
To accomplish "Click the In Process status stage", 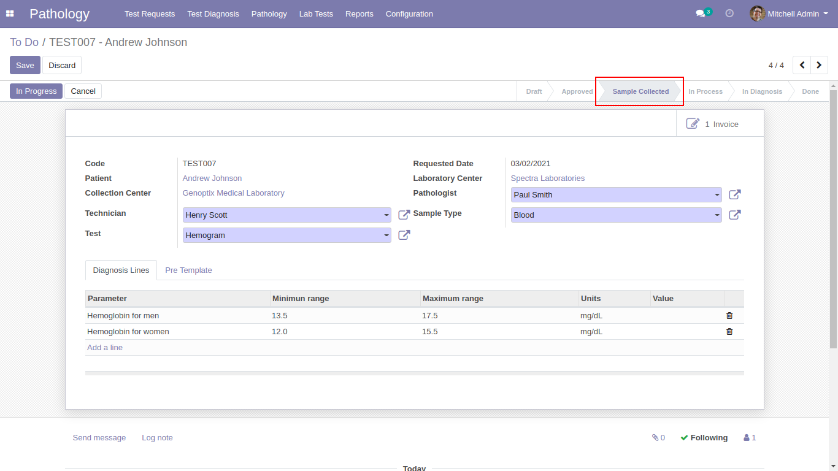I will pos(705,91).
